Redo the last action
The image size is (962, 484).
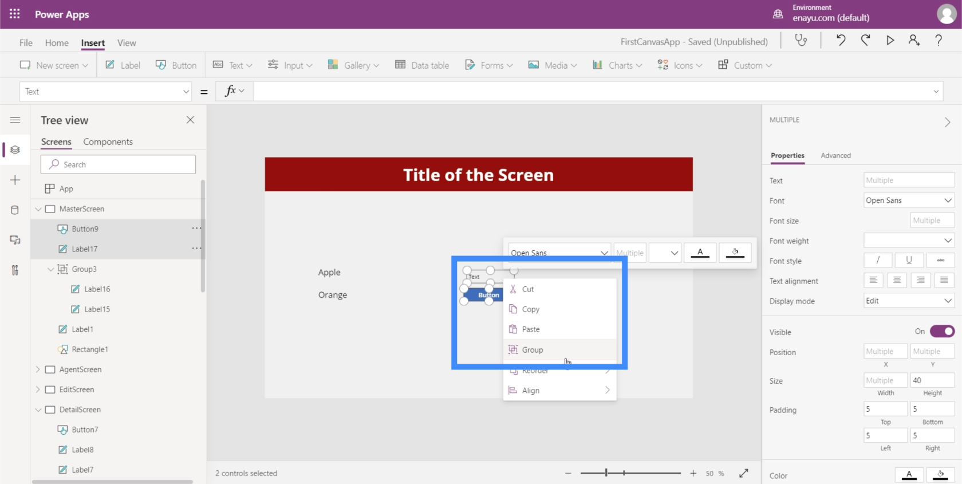[x=865, y=40]
